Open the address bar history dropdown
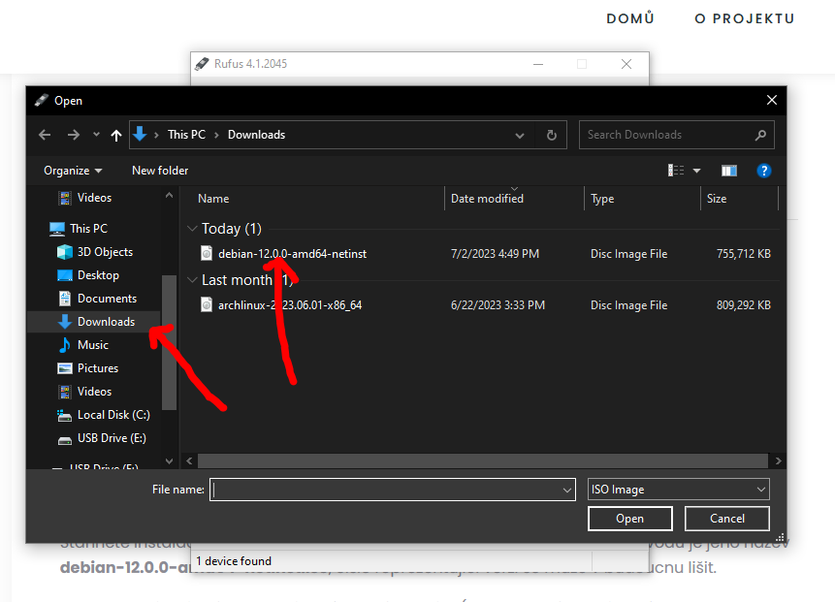This screenshot has width=835, height=602. tap(521, 135)
